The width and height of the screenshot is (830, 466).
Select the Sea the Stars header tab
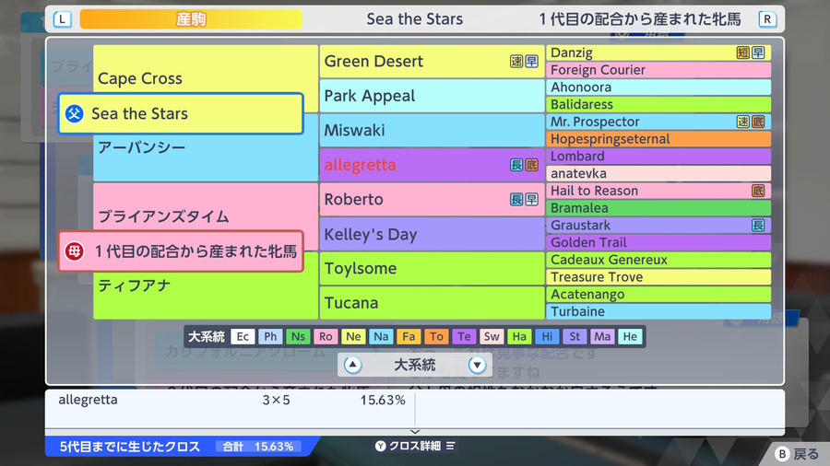coord(415,19)
